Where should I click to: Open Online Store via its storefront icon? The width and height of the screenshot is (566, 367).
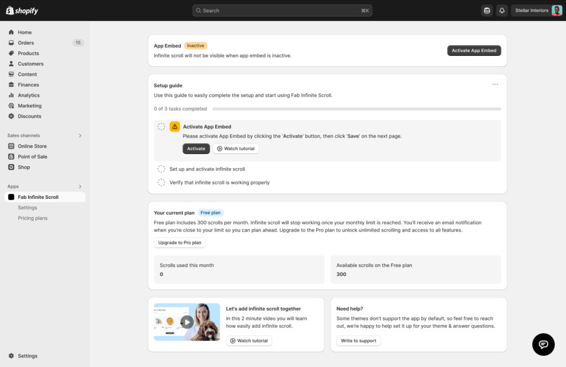pyautogui.click(x=11, y=146)
